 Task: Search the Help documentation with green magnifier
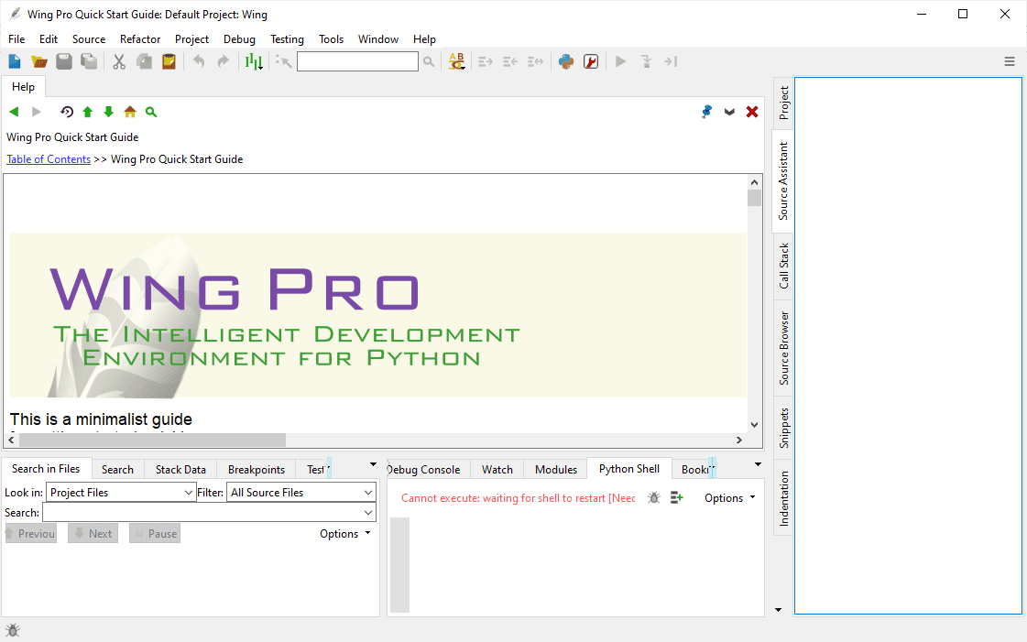coord(151,112)
